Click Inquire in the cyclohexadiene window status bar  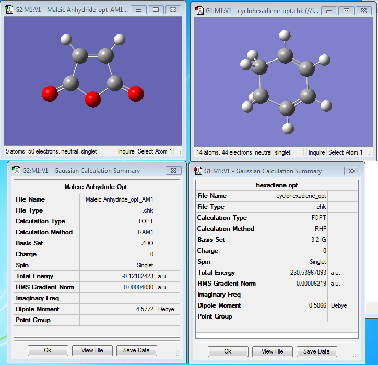316,152
